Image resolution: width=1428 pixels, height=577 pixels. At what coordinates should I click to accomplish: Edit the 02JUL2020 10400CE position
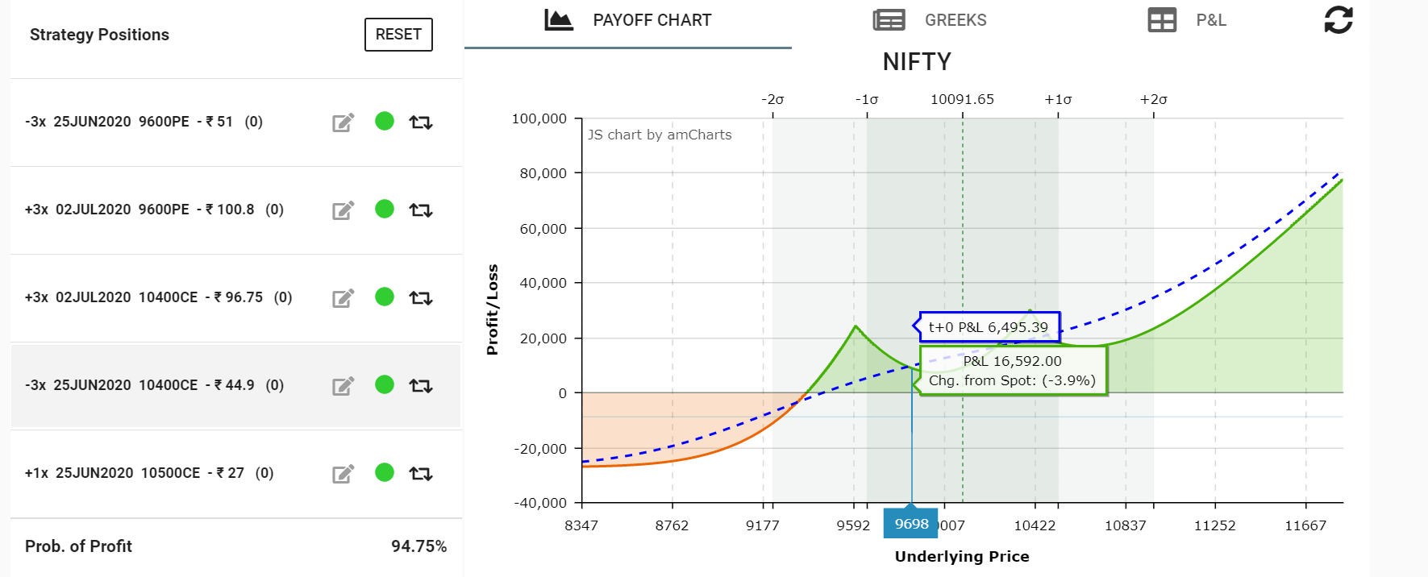343,298
